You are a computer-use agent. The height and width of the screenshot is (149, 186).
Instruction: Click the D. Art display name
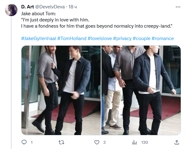(x=27, y=7)
